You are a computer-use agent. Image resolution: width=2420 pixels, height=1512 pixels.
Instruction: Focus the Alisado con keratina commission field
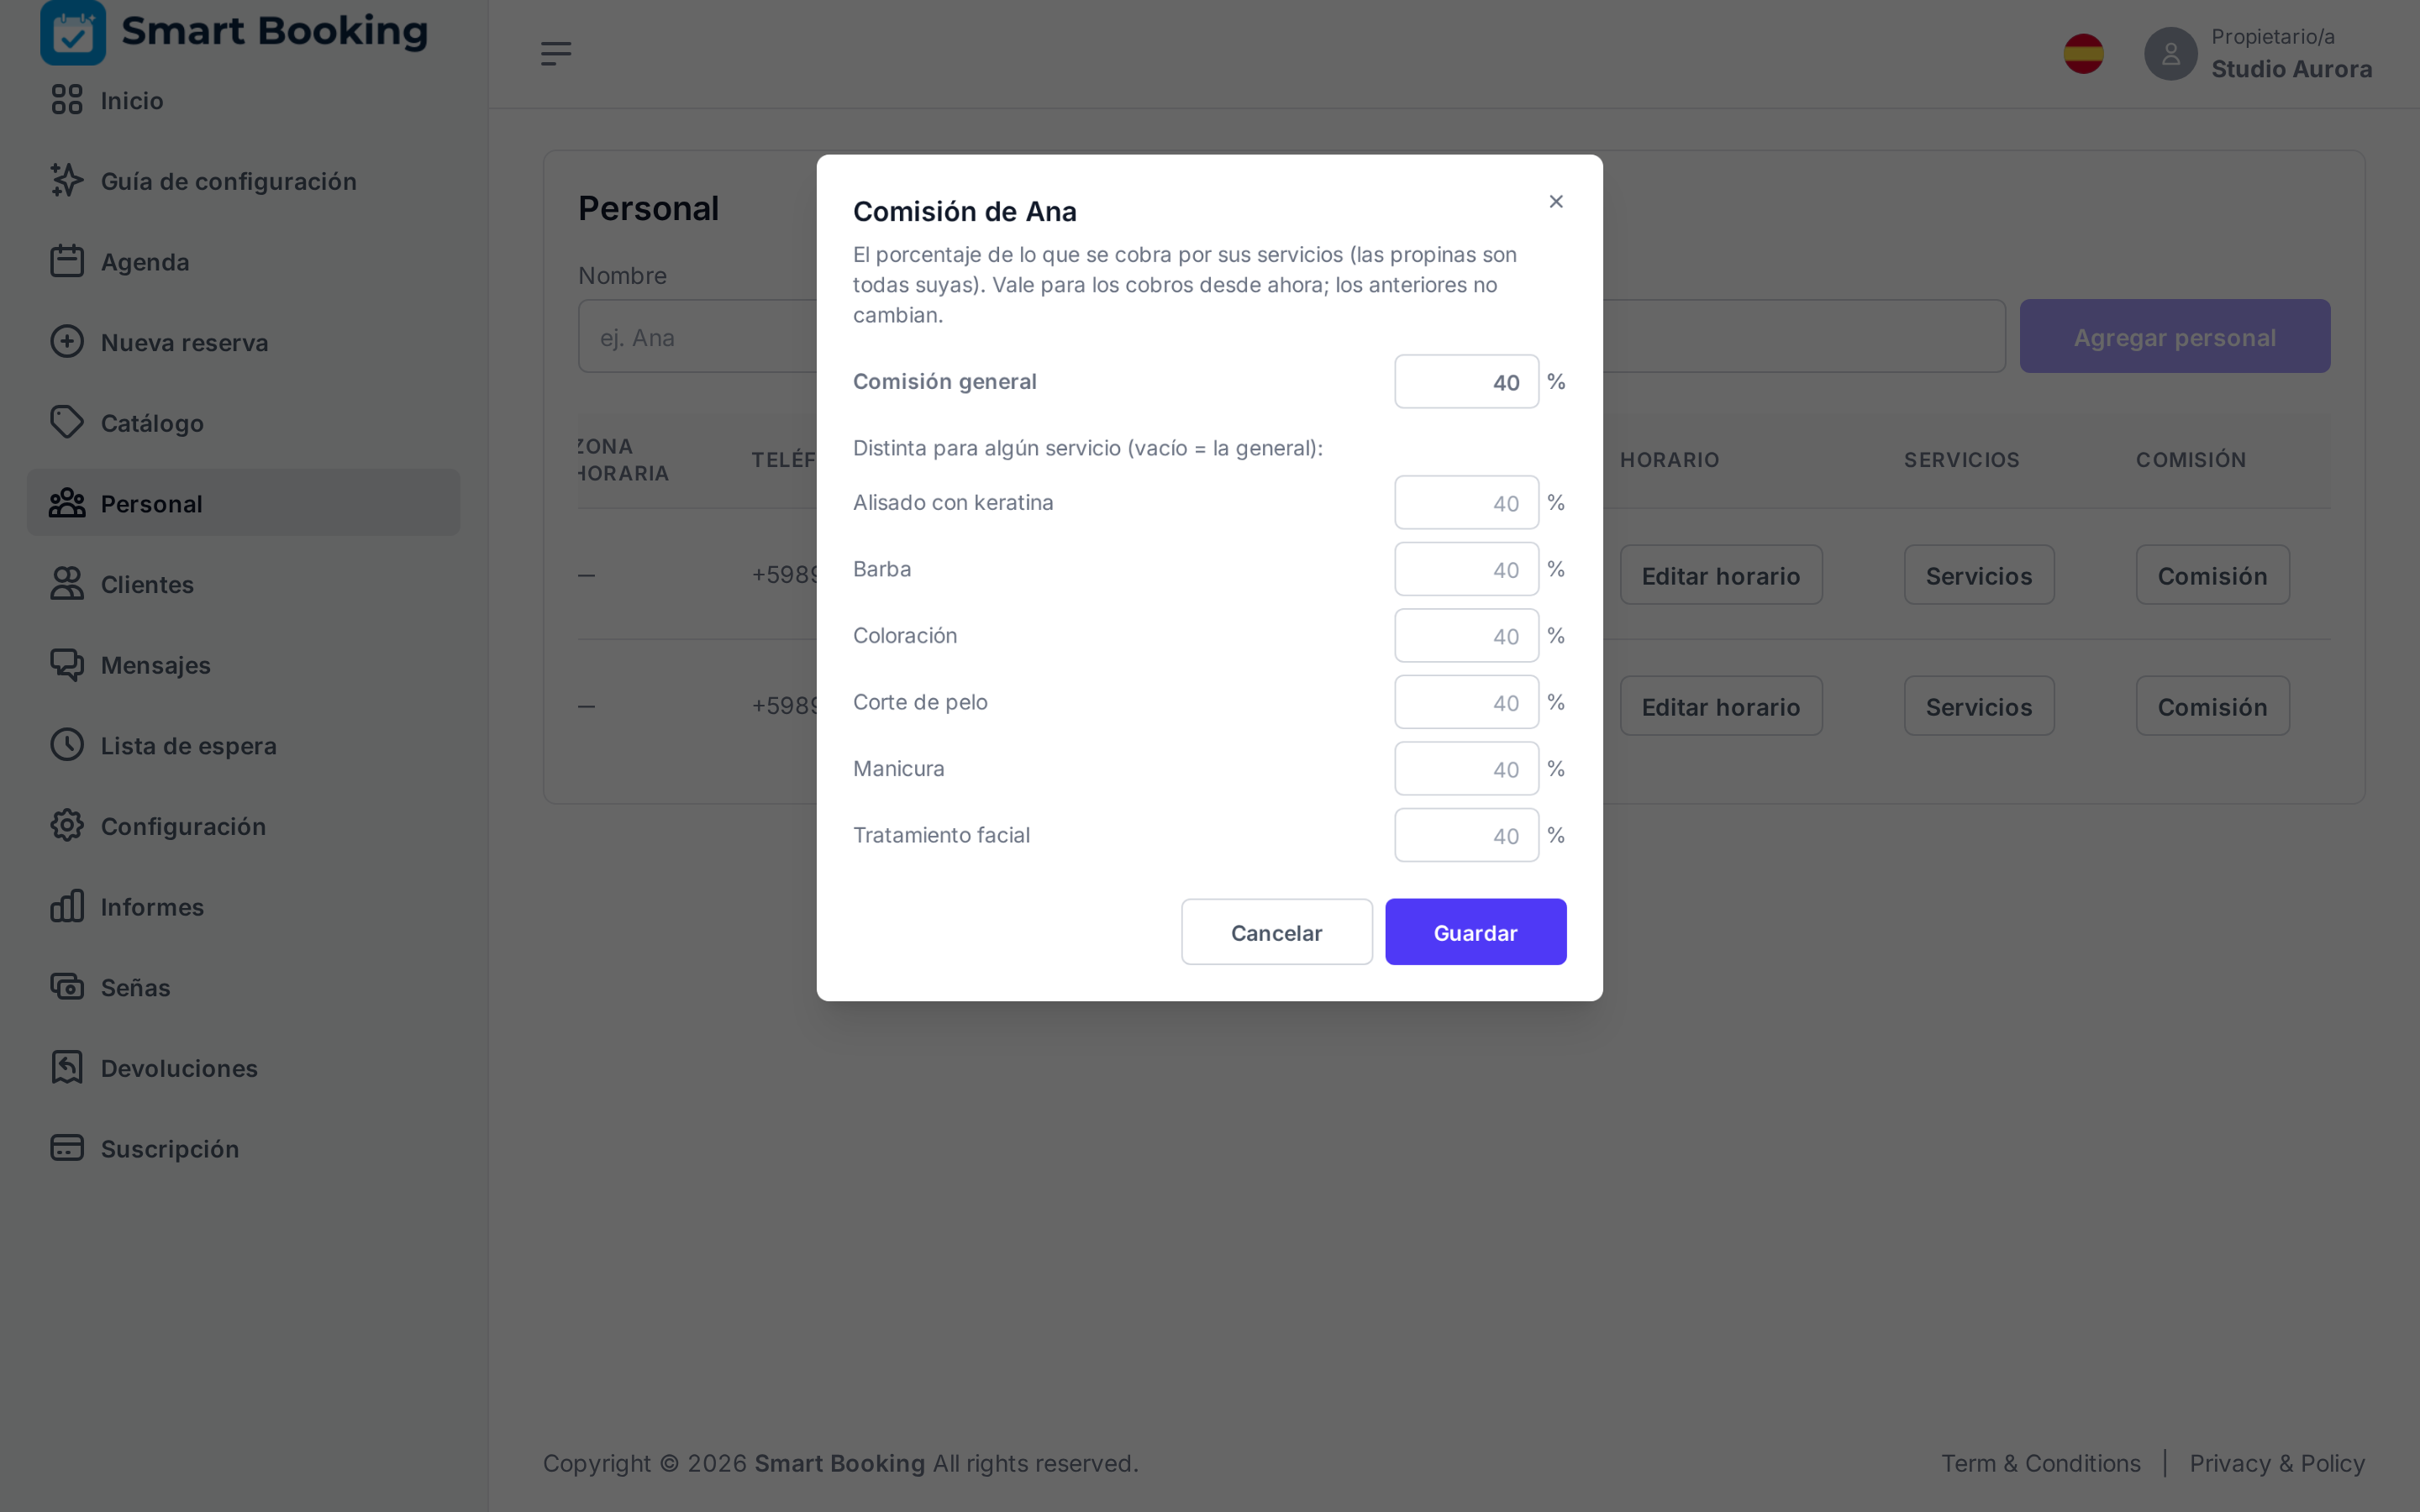(1467, 503)
